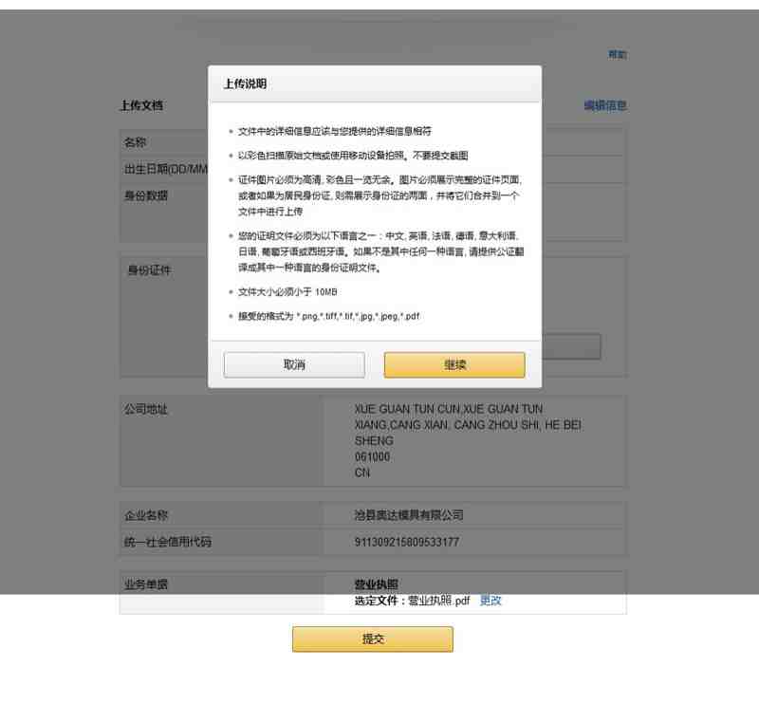Click the 身份数据 row label
Image resolution: width=759 pixels, height=704 pixels.
tap(146, 195)
